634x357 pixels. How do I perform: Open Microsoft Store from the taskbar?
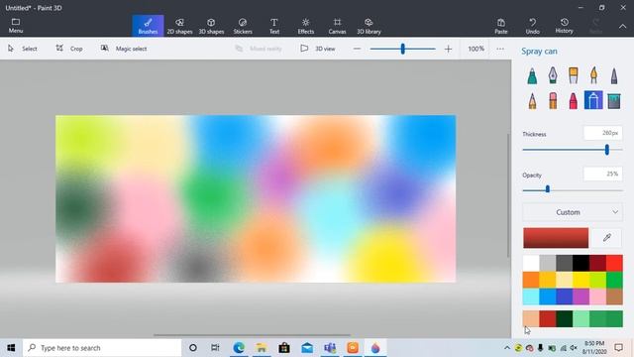(x=284, y=348)
